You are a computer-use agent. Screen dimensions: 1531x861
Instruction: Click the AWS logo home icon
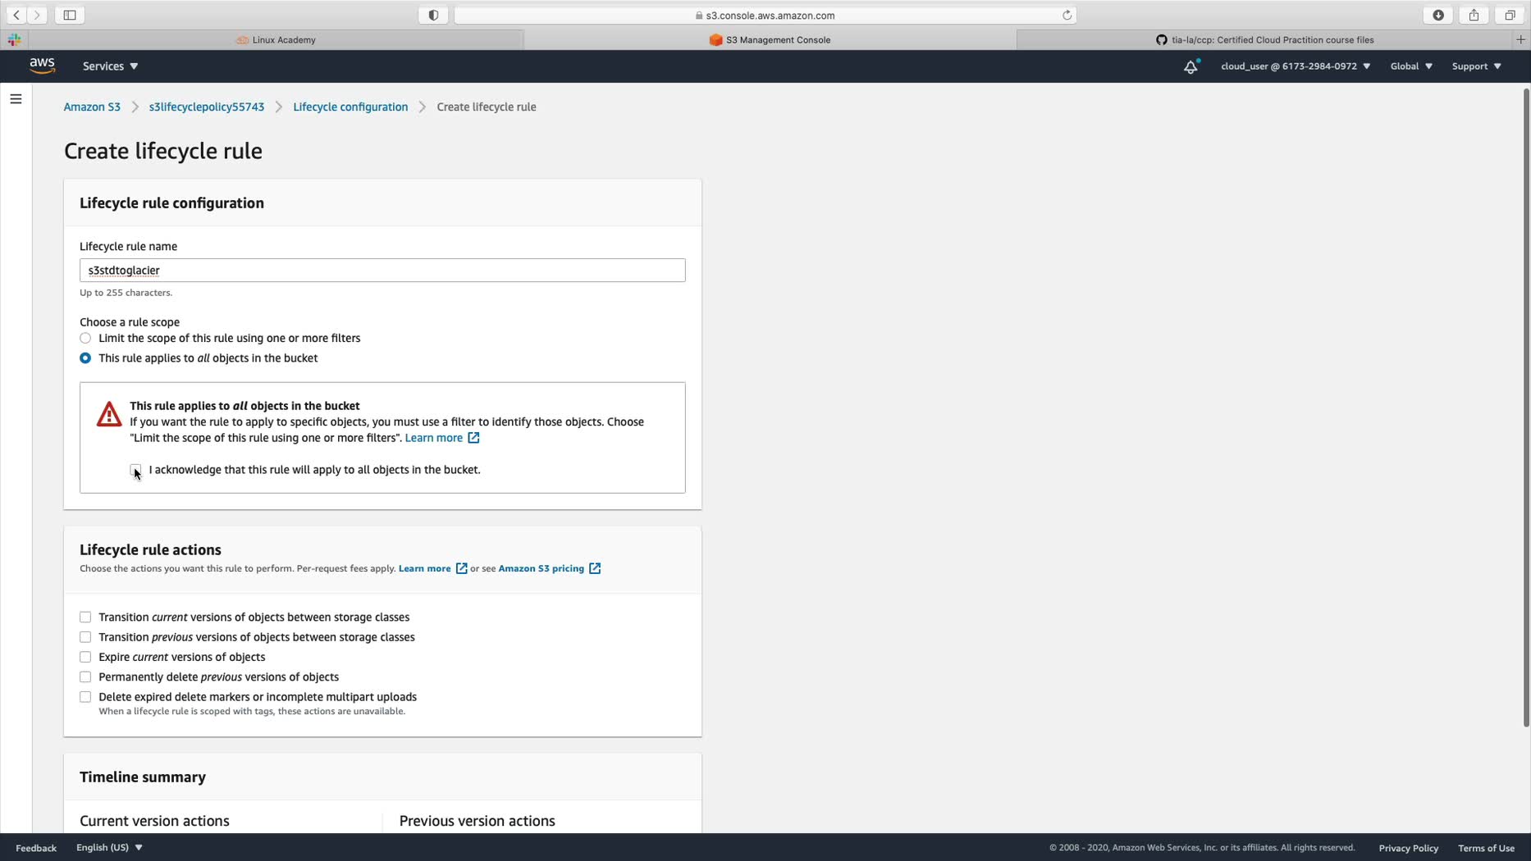pos(42,66)
